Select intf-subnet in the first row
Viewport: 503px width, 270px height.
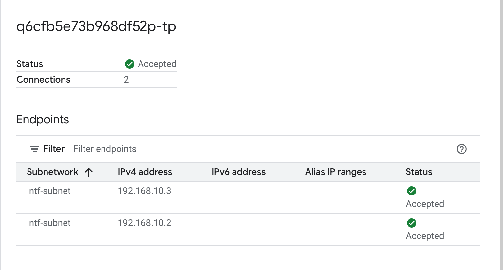[49, 191]
